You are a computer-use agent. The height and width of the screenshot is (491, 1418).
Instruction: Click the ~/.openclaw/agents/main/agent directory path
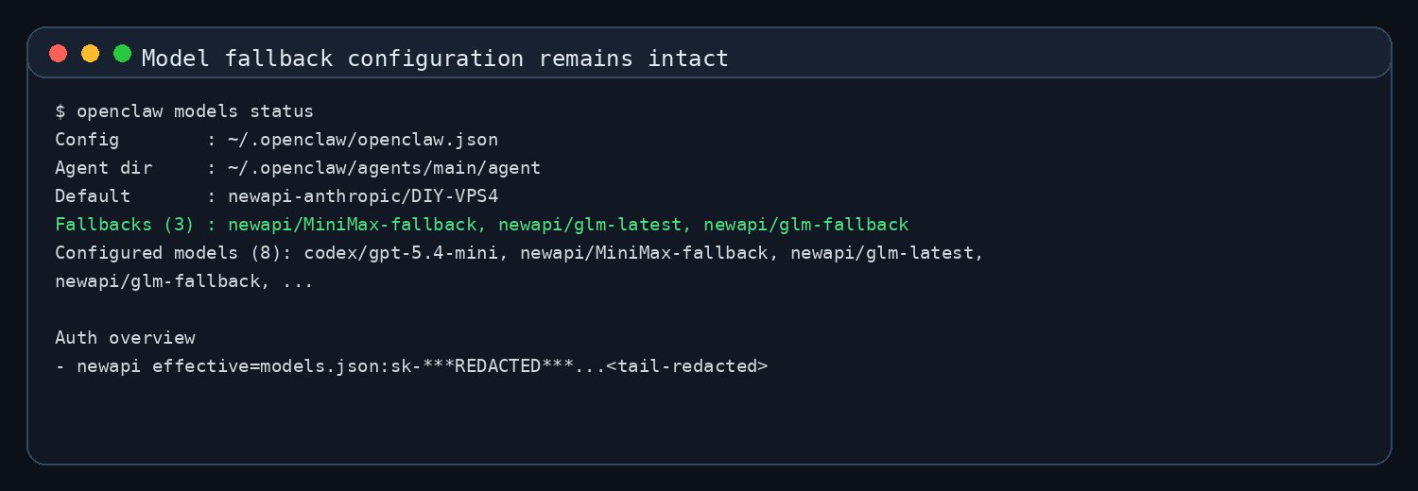(x=385, y=168)
